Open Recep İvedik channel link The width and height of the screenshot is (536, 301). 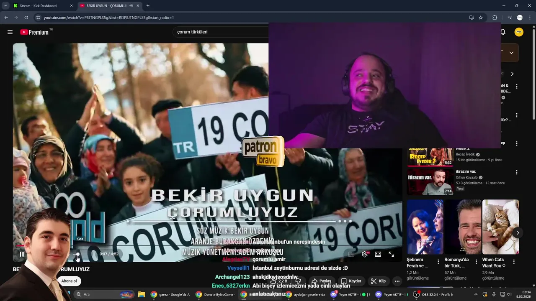[465, 154]
